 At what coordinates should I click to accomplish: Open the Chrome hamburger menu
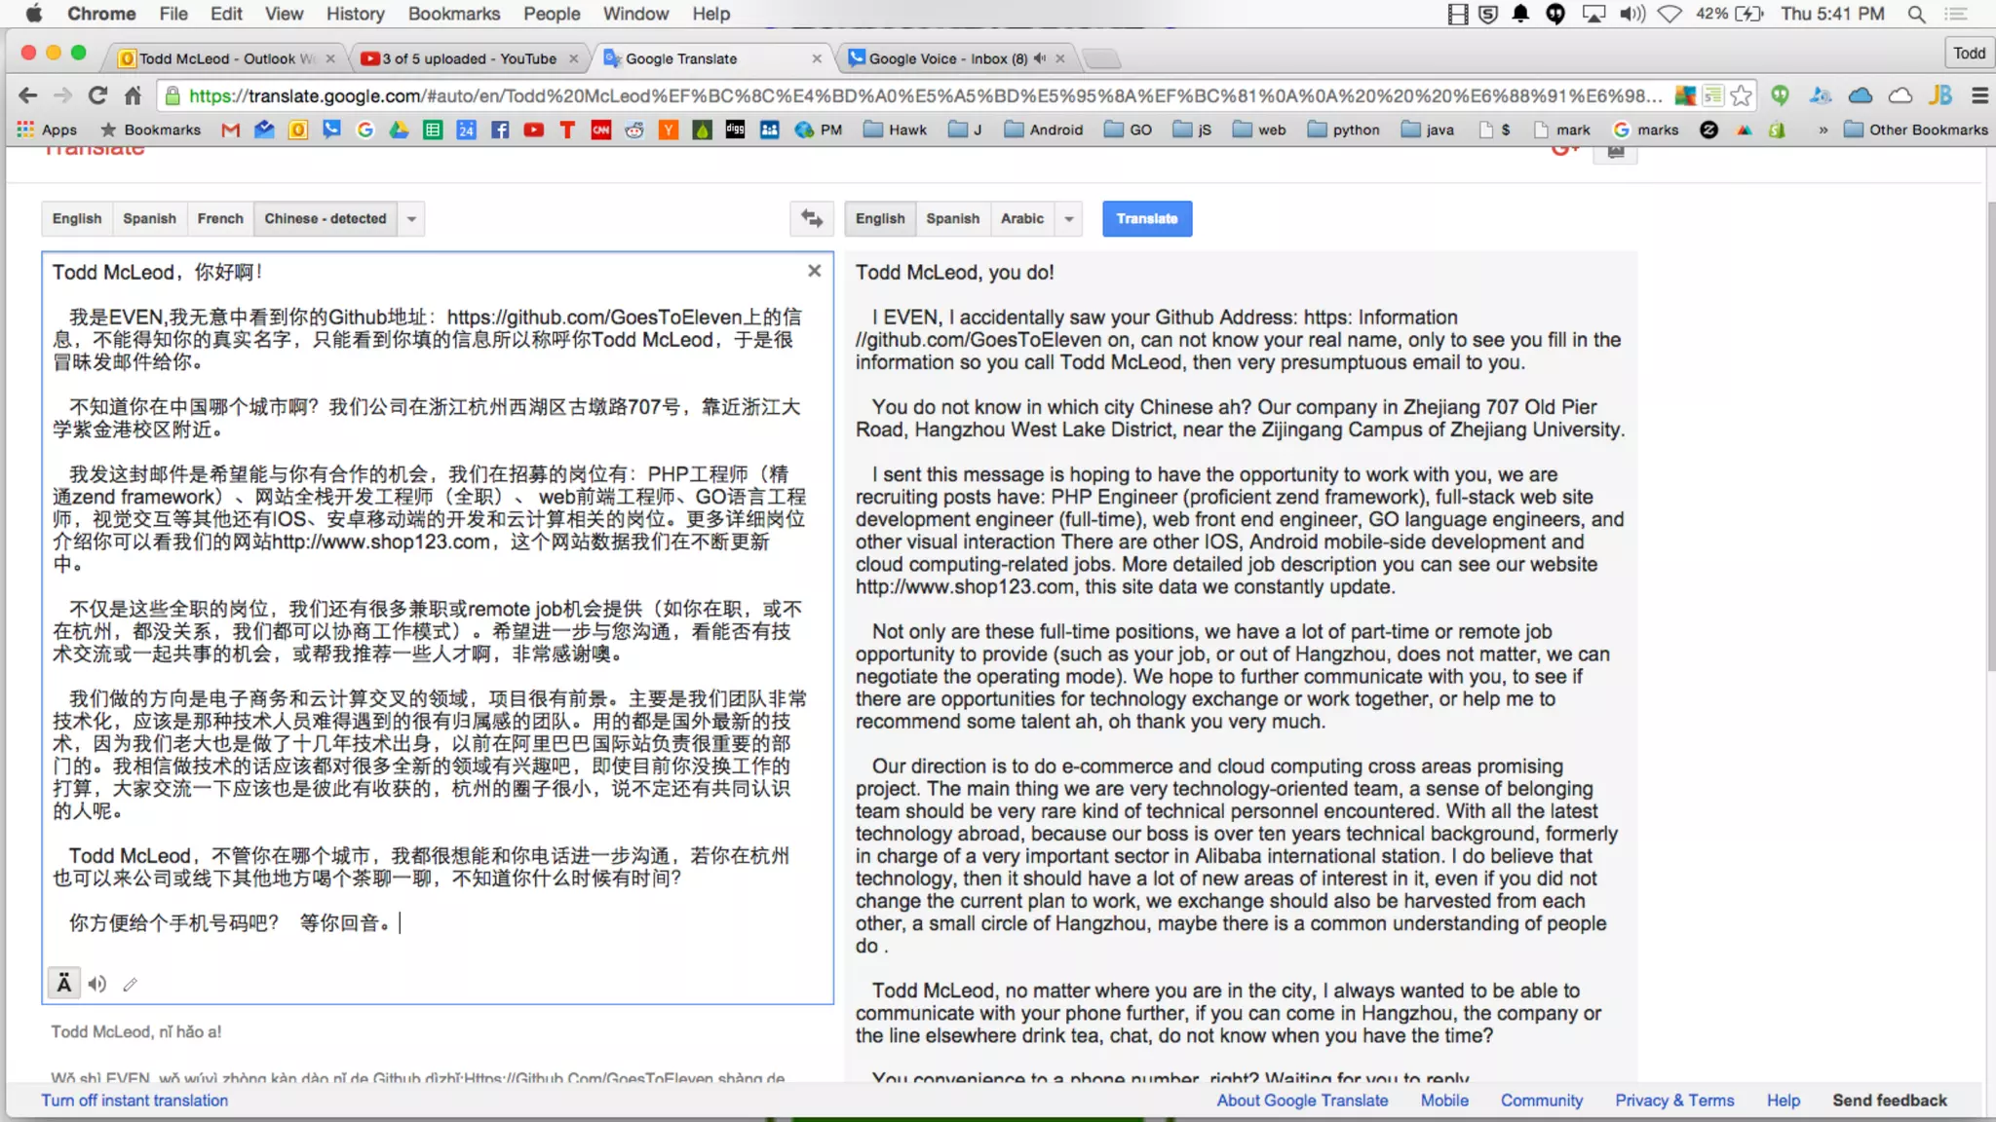pos(1978,95)
